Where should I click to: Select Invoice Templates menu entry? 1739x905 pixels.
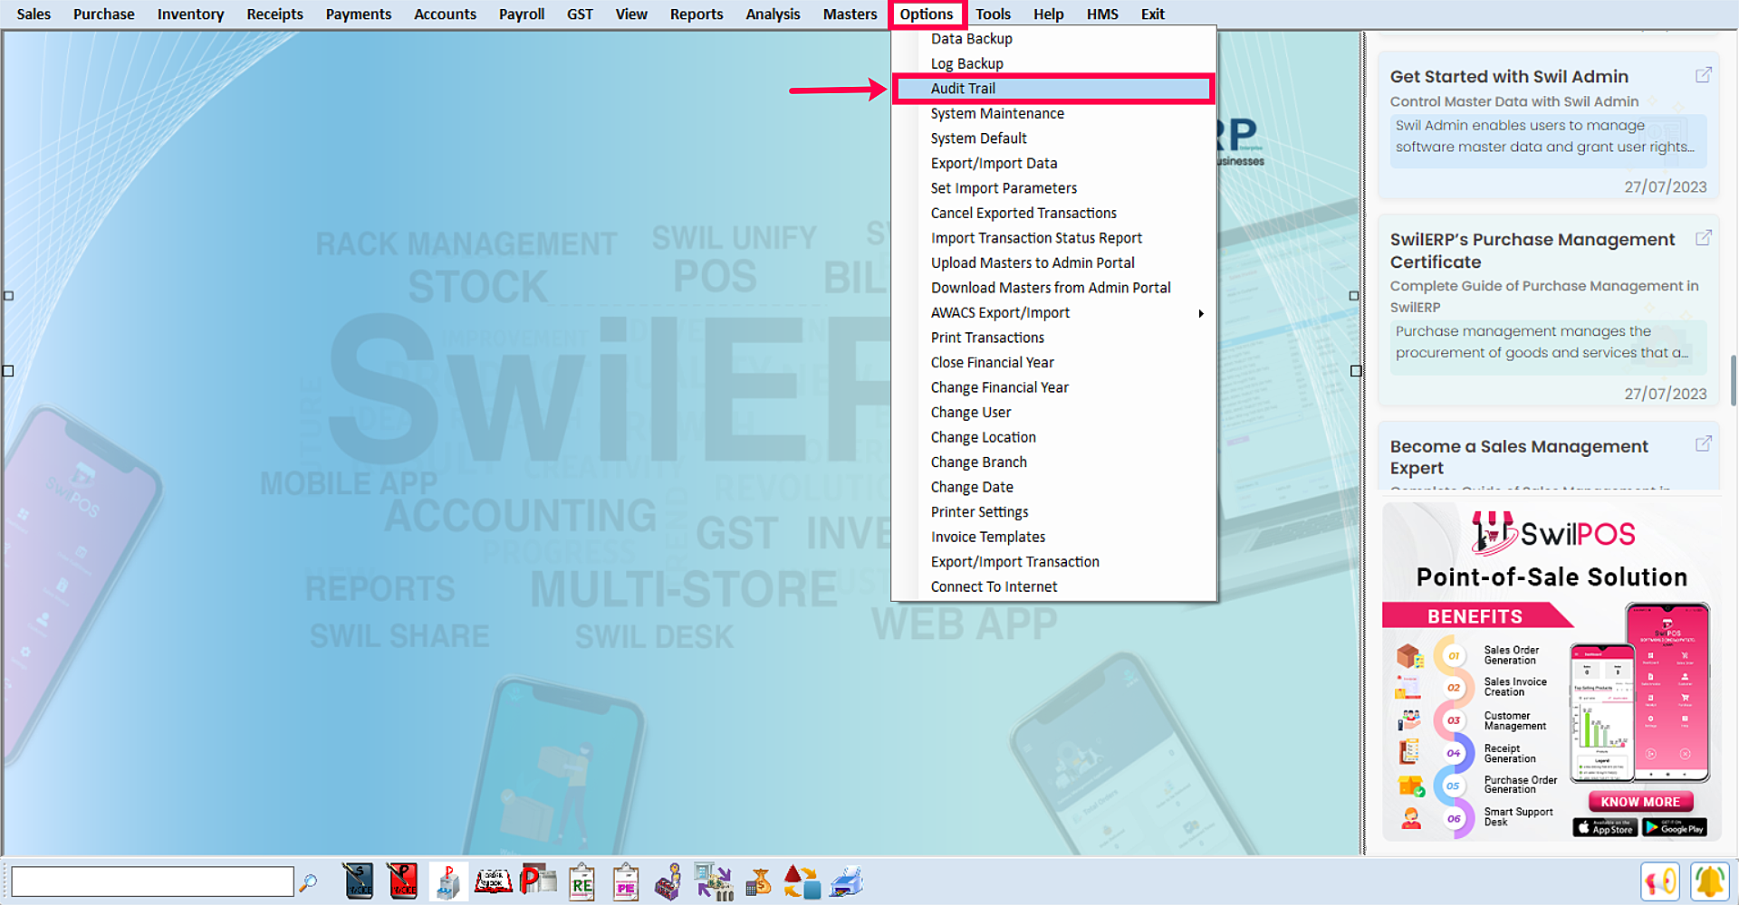pos(1053,537)
